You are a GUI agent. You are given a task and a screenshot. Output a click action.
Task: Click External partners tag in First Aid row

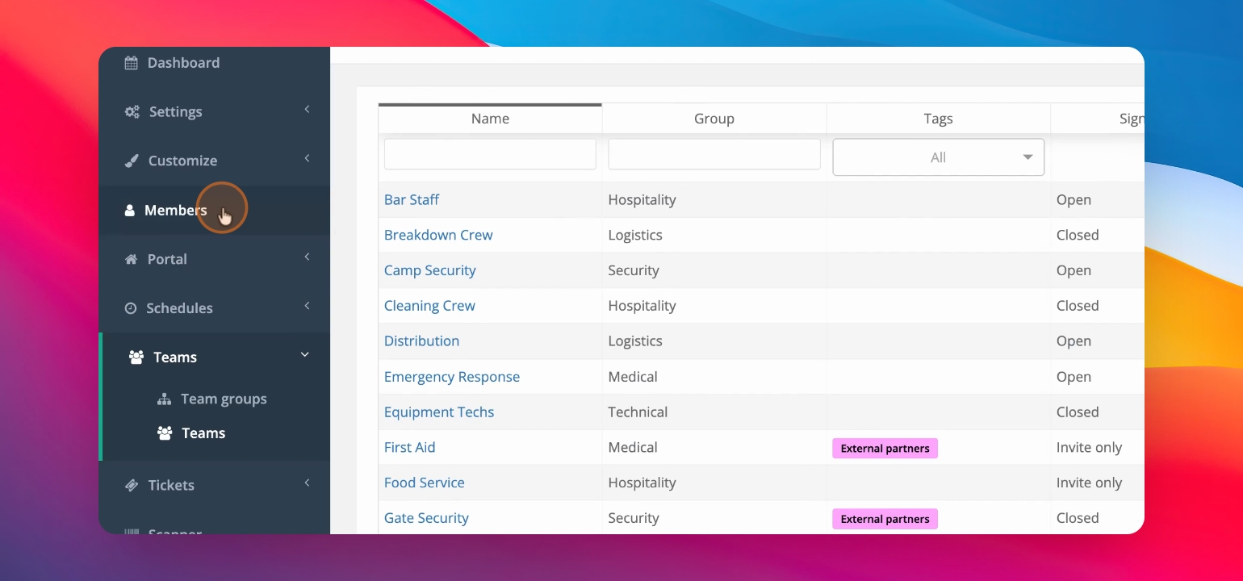pyautogui.click(x=885, y=449)
